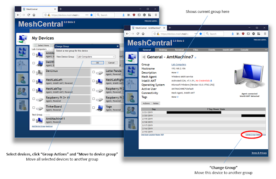Reload page in back MeshCentral browser window

click(29, 15)
